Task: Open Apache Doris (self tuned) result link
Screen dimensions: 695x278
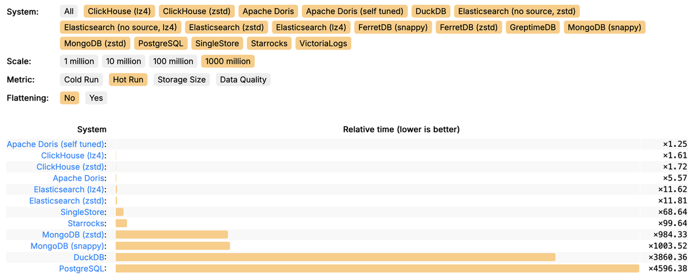Action: [x=56, y=144]
